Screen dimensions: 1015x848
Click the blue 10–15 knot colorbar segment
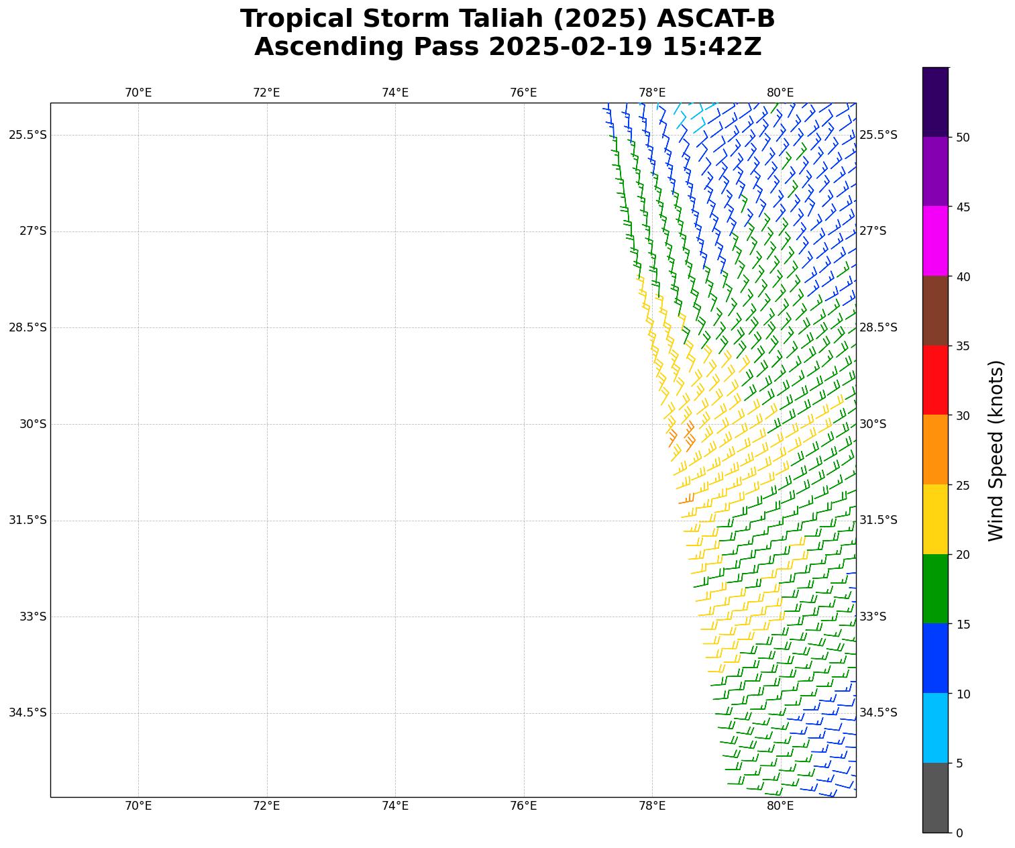(935, 658)
